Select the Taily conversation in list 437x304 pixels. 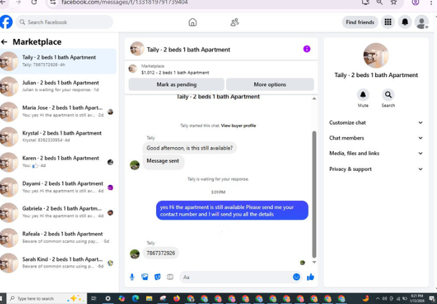(58, 61)
